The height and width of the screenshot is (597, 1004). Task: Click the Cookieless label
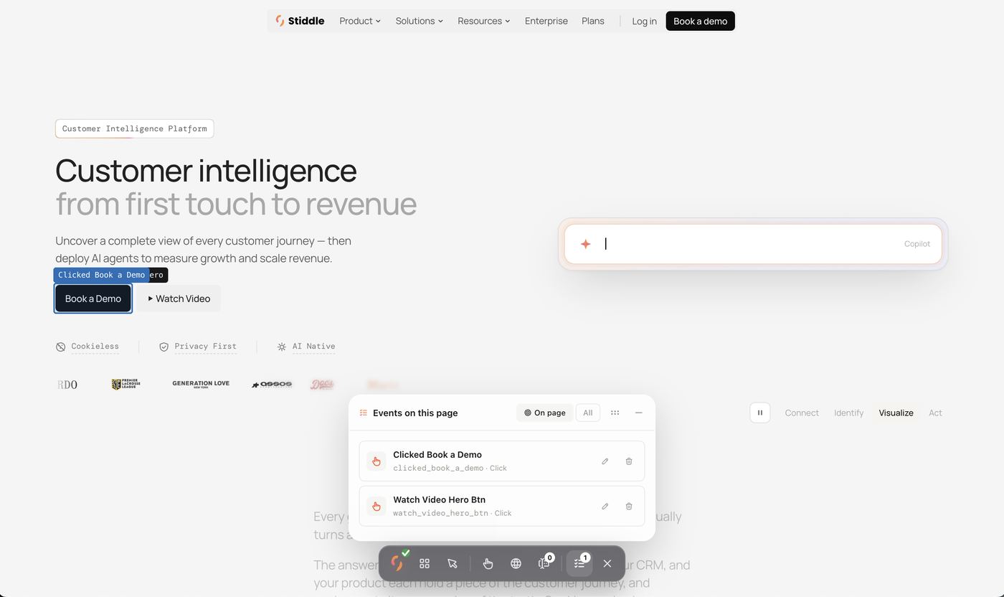(x=95, y=346)
